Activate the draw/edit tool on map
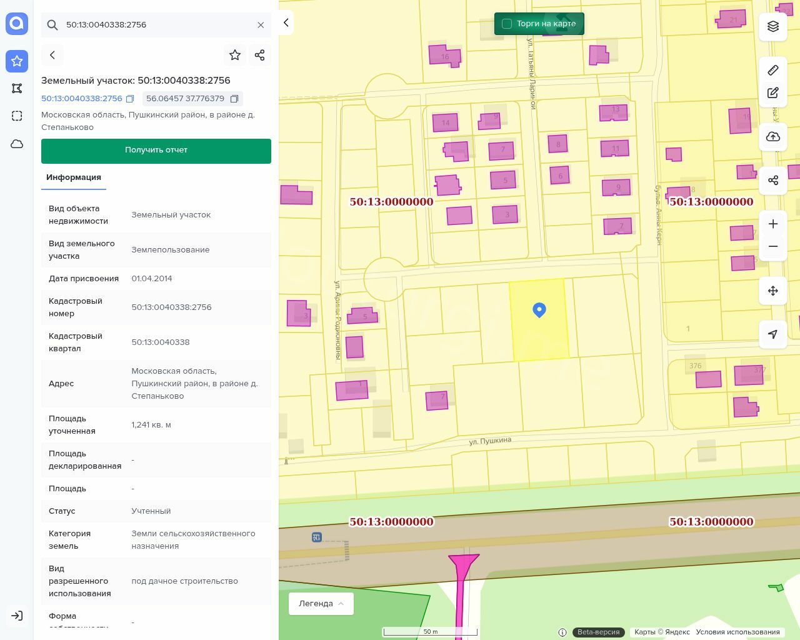This screenshot has width=800, height=640. click(773, 92)
